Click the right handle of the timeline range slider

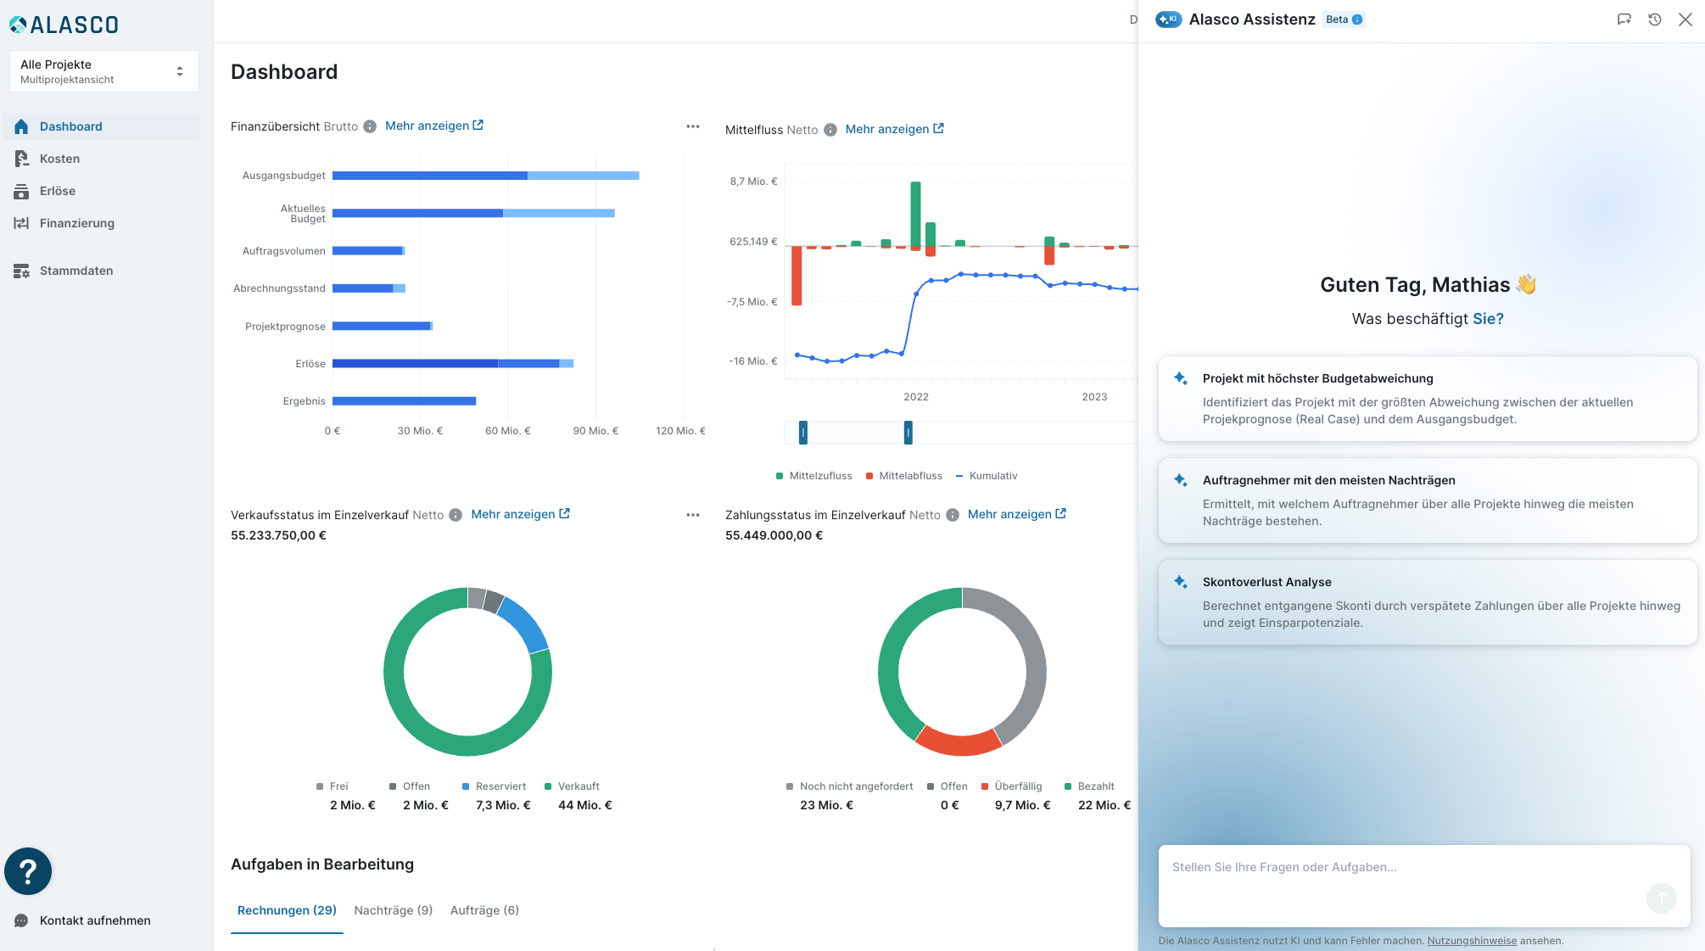pyautogui.click(x=908, y=433)
